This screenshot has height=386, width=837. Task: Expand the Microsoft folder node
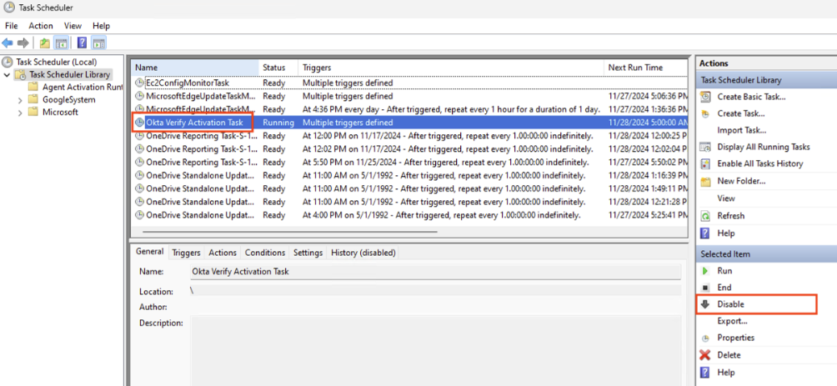pos(20,113)
